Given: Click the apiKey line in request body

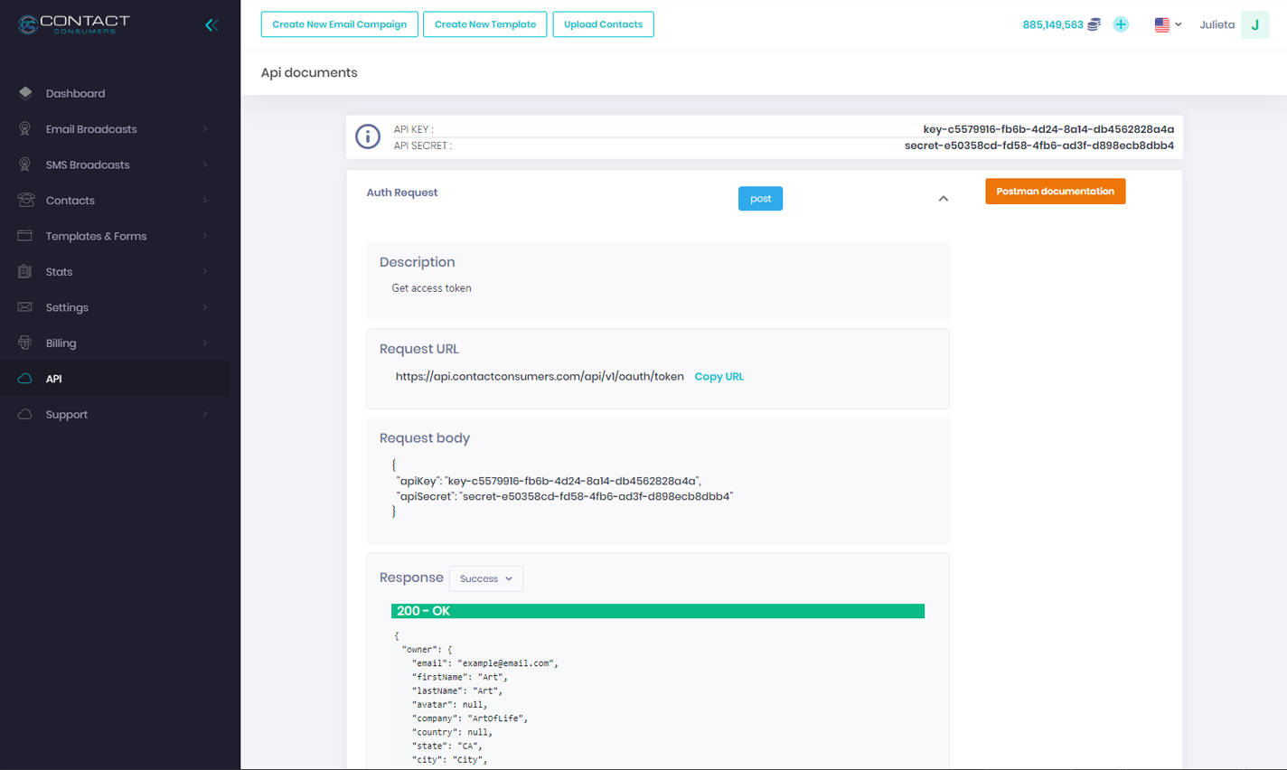Looking at the screenshot, I should tap(549, 481).
